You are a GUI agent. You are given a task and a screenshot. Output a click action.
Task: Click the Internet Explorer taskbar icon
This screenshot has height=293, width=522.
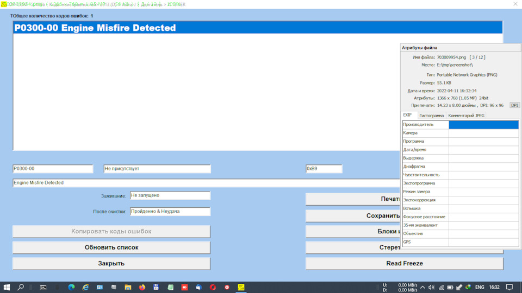[x=85, y=287]
